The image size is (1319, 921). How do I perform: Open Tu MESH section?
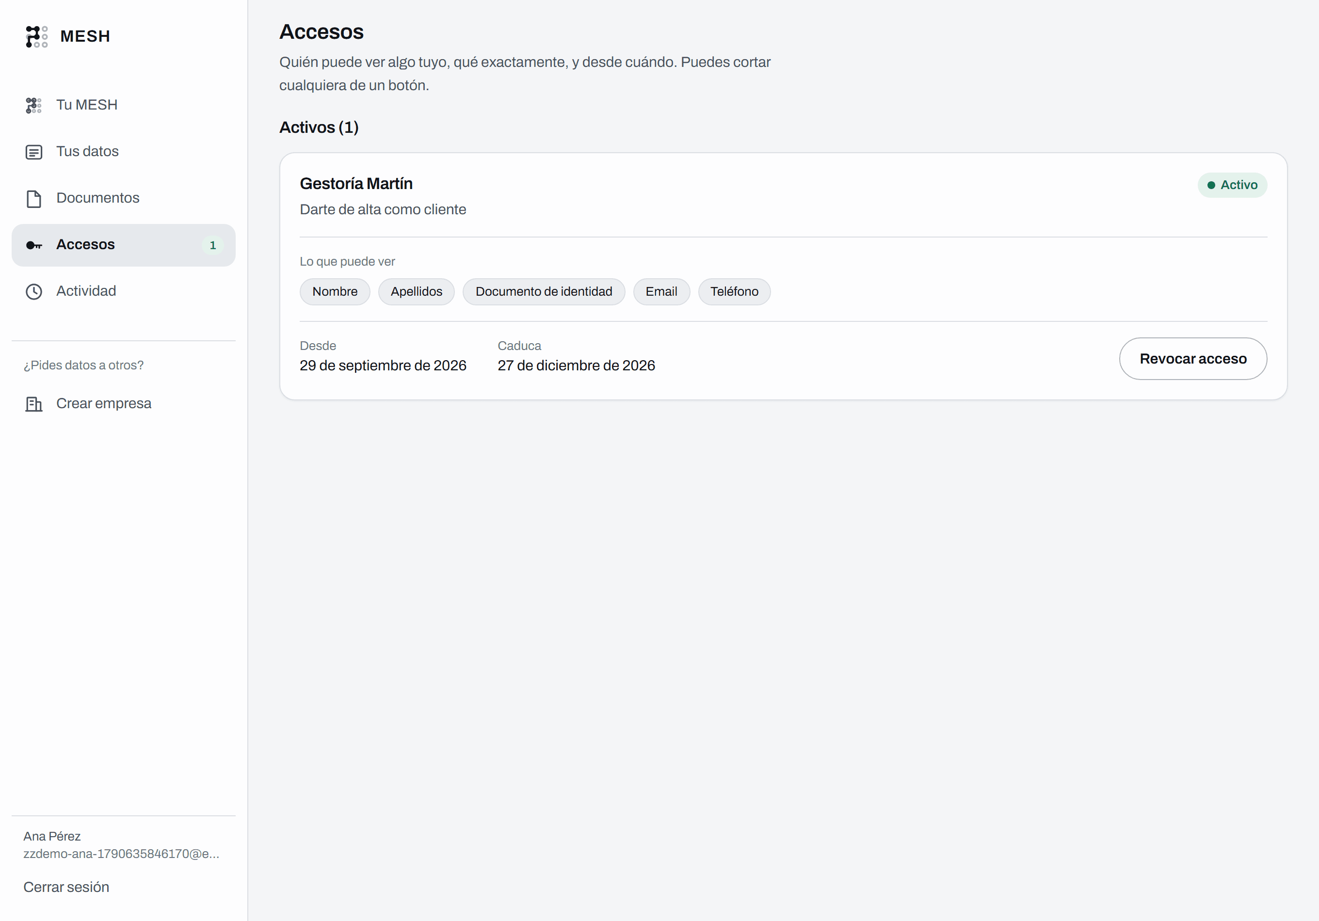tap(124, 105)
